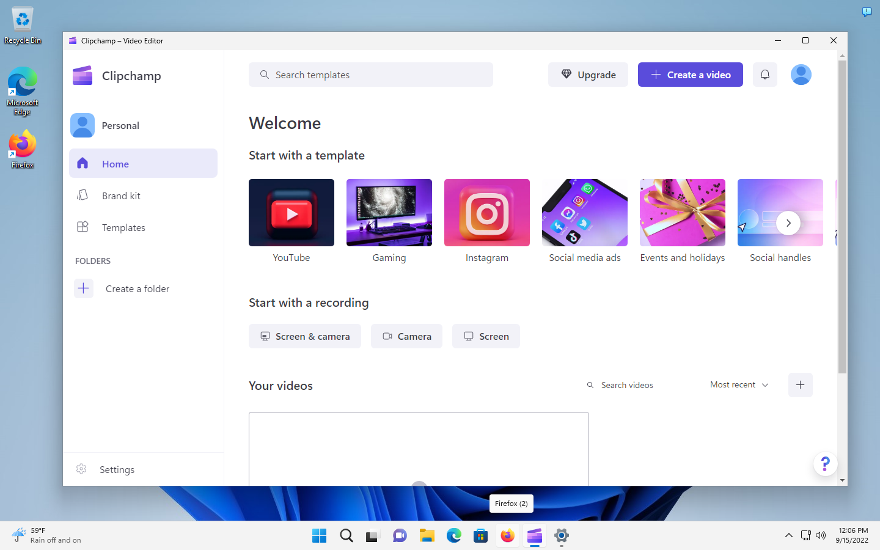Expand hidden icons in the system tray
This screenshot has height=550, width=880.
click(x=788, y=535)
